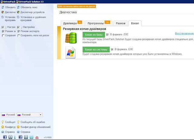This screenshot has height=140, width=194.
Task: Click the icon beside 'Установка и удаление программ'
Action: (x=18, y=17)
